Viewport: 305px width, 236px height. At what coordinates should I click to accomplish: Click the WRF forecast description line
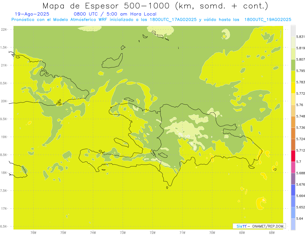click(x=151, y=20)
